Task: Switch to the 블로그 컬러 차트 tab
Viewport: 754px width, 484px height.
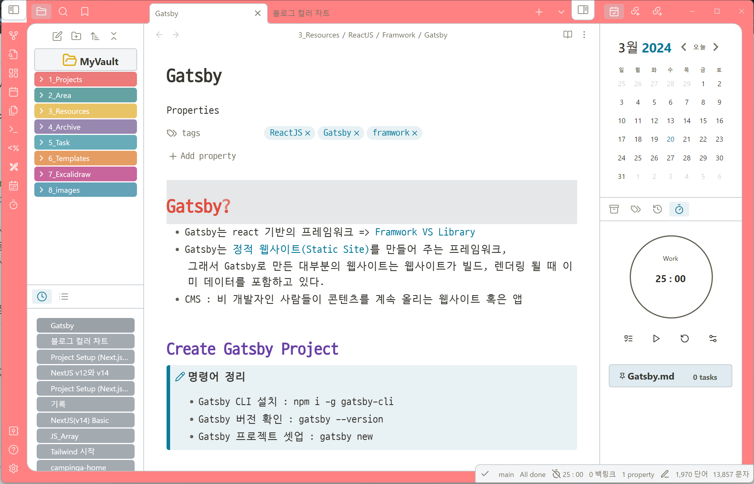Action: pyautogui.click(x=301, y=13)
